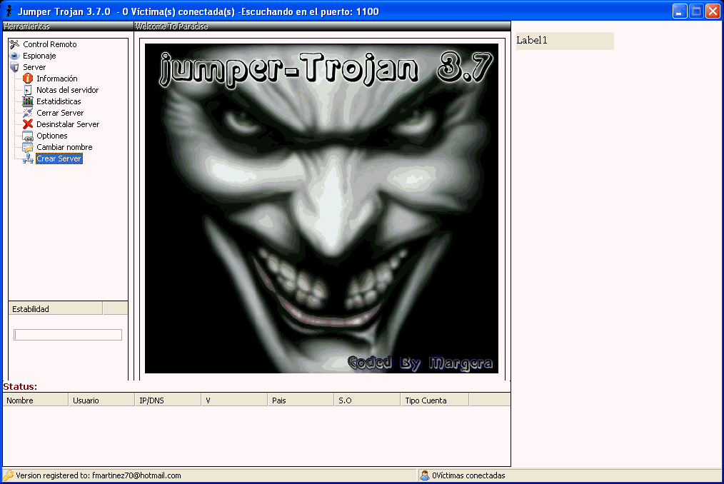Click the IP/DNS column header
The image size is (724, 484).
[x=167, y=400]
